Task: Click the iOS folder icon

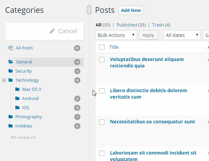Action: (17, 108)
